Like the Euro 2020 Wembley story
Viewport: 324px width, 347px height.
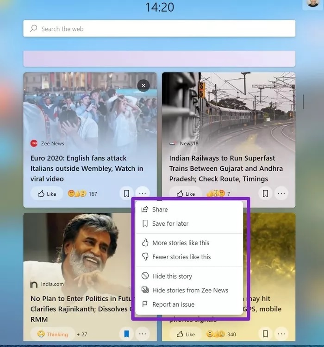point(47,194)
